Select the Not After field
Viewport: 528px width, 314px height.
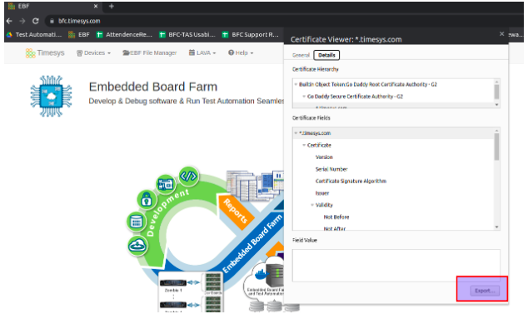335,228
